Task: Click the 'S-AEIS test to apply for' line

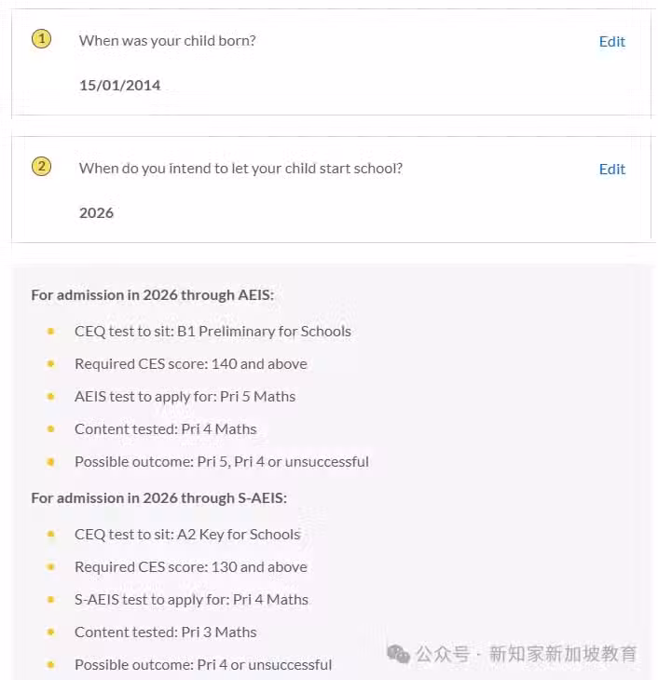Action: click(x=191, y=599)
